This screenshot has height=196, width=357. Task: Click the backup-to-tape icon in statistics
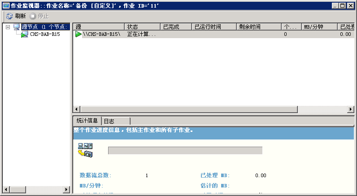85,150
